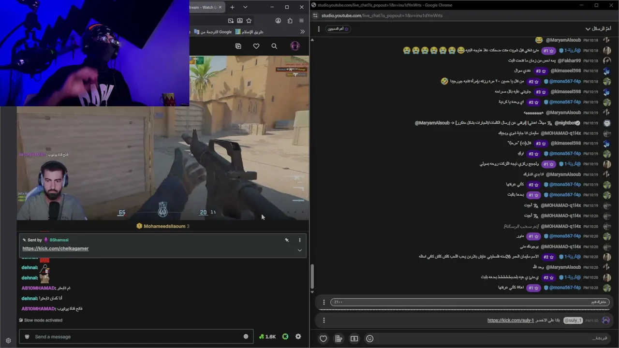This screenshot has height=348, width=619.
Task: Open the top messages dropdown in YouTube chat
Action: point(598,29)
